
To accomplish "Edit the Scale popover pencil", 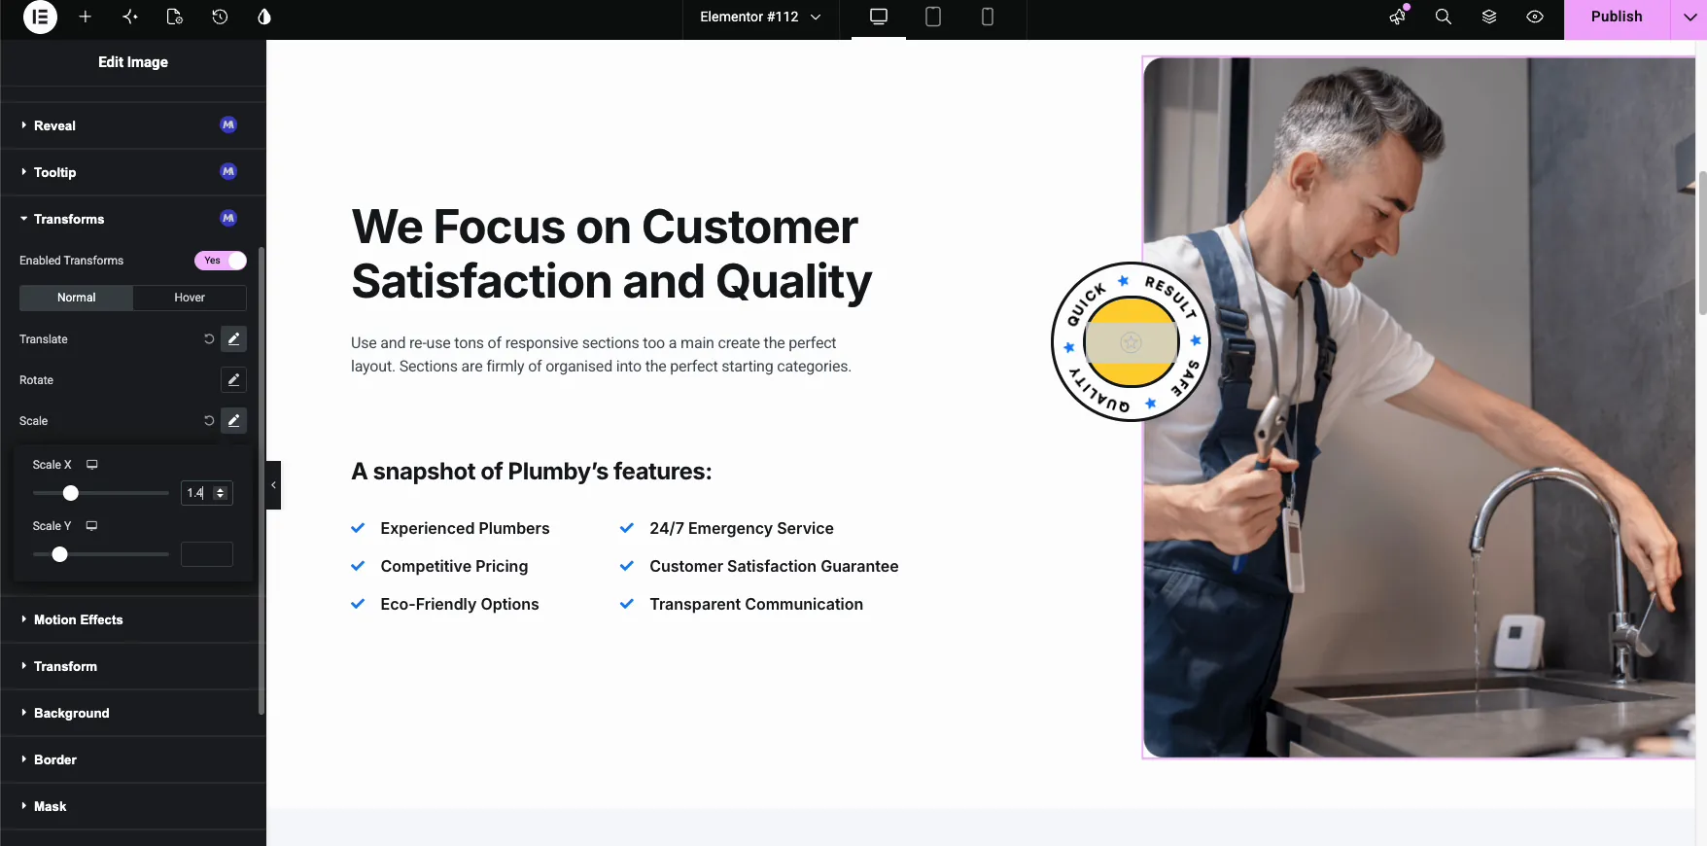I will 233,421.
